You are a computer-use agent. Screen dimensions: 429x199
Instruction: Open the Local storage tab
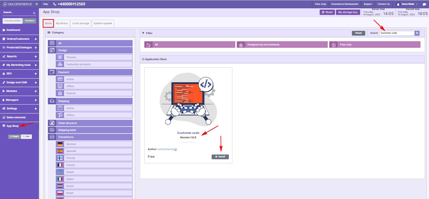point(81,23)
